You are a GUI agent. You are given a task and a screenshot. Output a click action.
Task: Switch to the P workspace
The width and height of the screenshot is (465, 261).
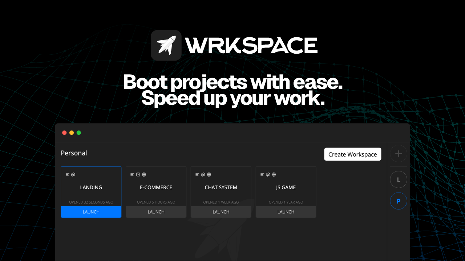(x=399, y=201)
